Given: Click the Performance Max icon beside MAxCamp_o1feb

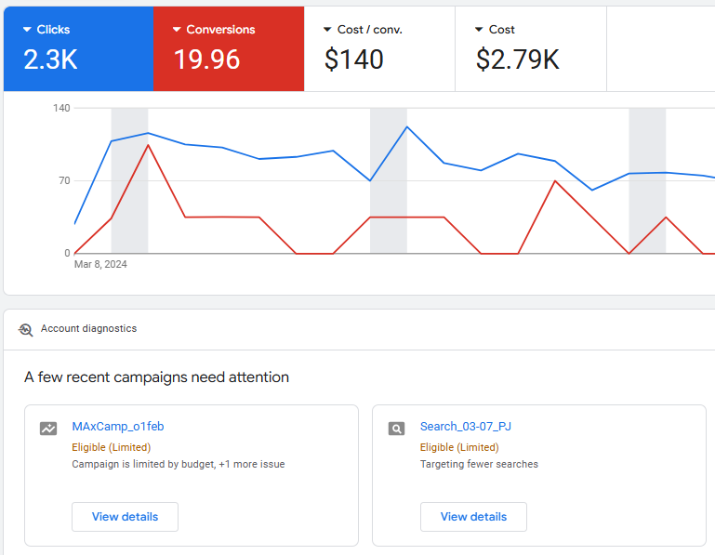Looking at the screenshot, I should [48, 429].
